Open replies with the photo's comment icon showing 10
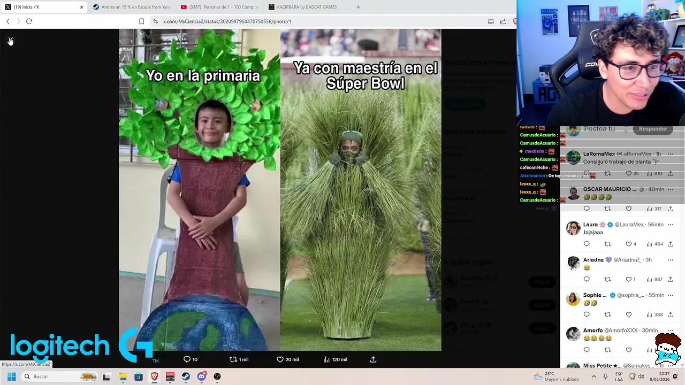 (x=191, y=359)
